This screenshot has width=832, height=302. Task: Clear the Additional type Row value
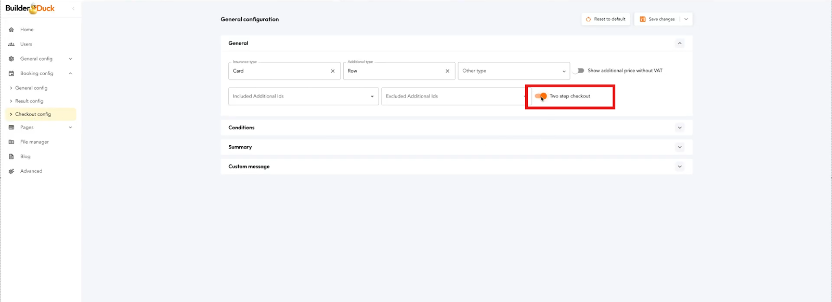pos(447,71)
